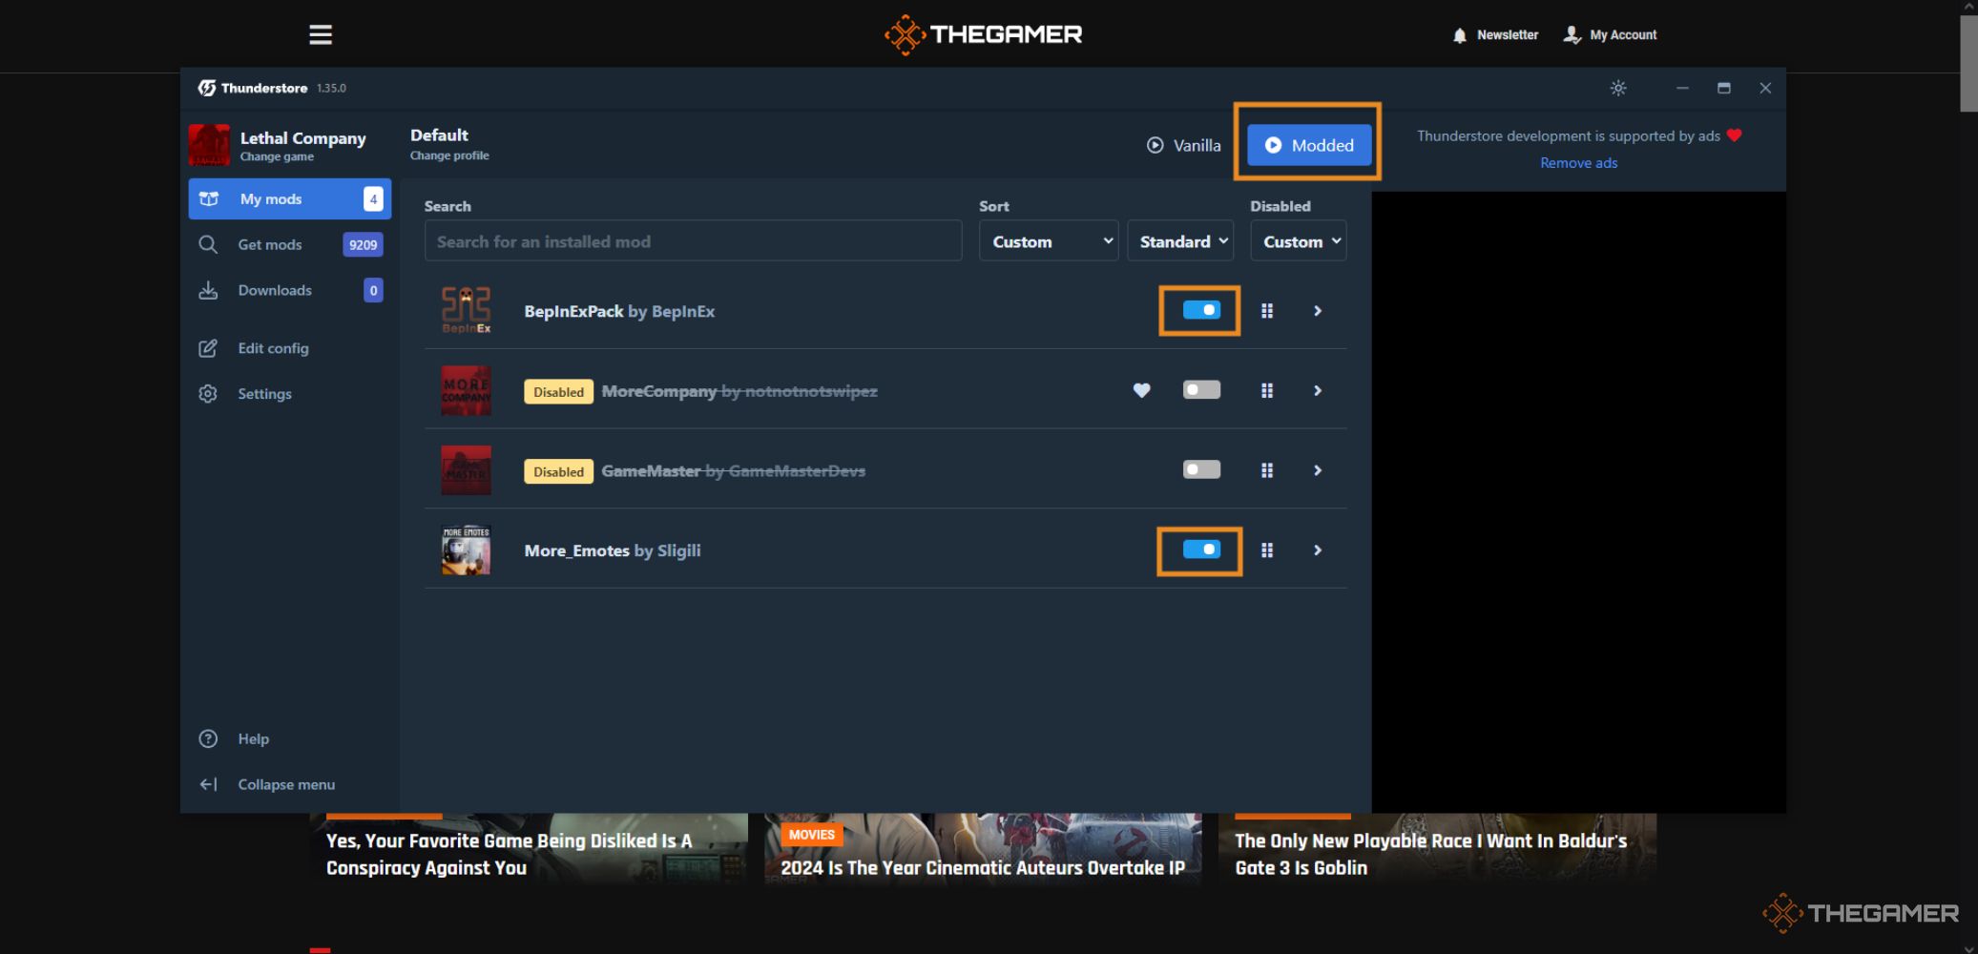
Task: Open Help menu item
Action: click(290, 738)
